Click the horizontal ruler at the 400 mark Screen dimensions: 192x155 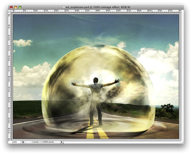[x=98, y=11]
